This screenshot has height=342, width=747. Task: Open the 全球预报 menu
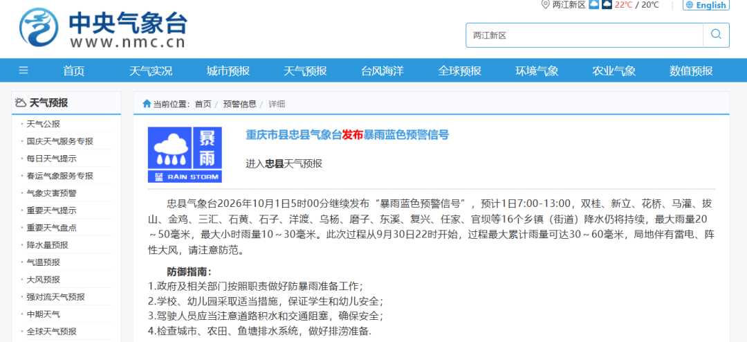click(460, 71)
